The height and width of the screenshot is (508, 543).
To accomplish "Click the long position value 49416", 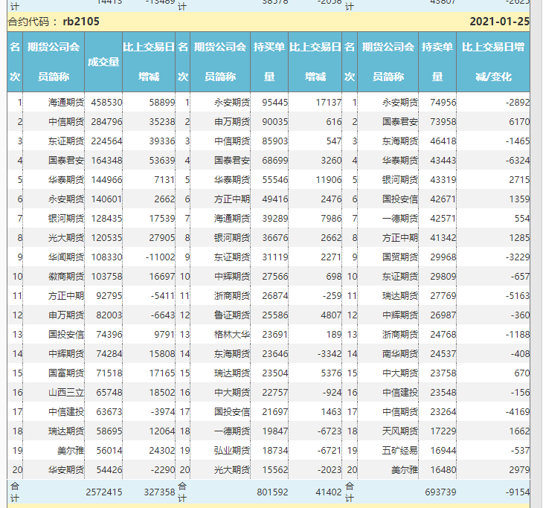I will pyautogui.click(x=275, y=199).
